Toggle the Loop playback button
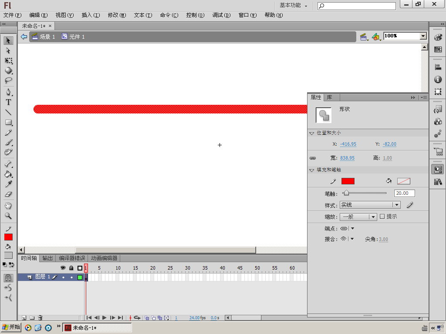 (137, 318)
